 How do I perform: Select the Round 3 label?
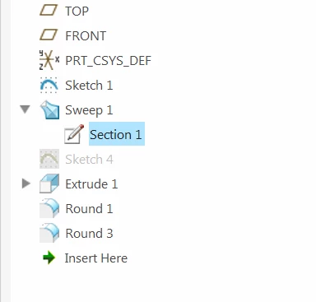click(x=89, y=234)
